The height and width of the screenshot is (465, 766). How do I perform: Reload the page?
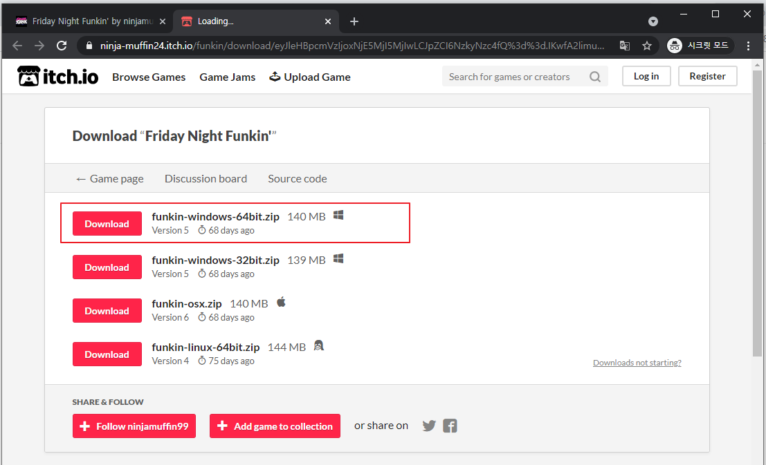coord(62,46)
